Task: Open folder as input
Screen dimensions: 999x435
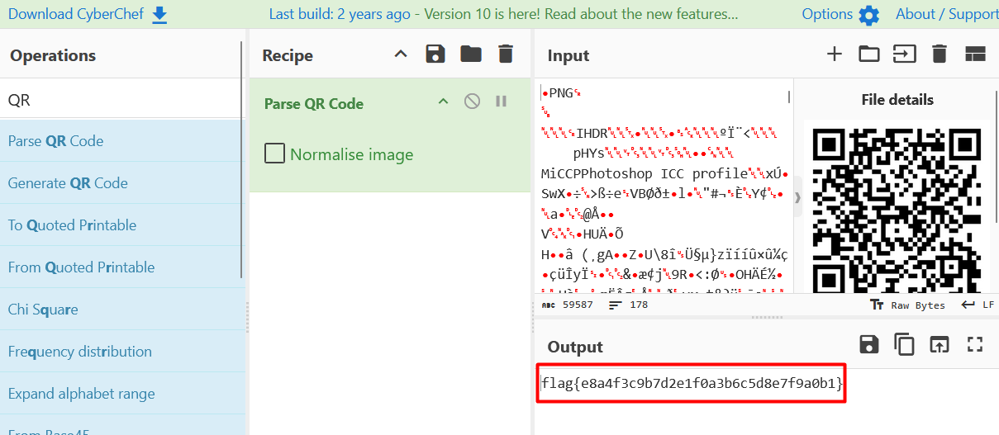Action: pos(869,54)
